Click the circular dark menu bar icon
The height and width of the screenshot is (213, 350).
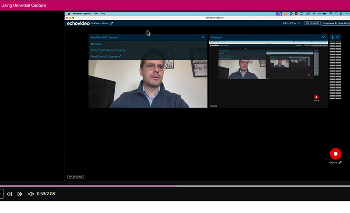click(291, 14)
